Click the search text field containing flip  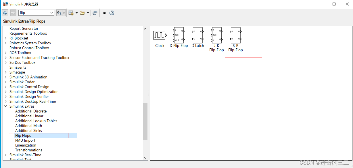[x=34, y=13]
